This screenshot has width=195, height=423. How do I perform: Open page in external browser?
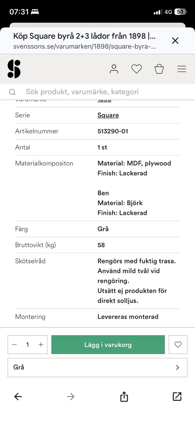point(177,397)
